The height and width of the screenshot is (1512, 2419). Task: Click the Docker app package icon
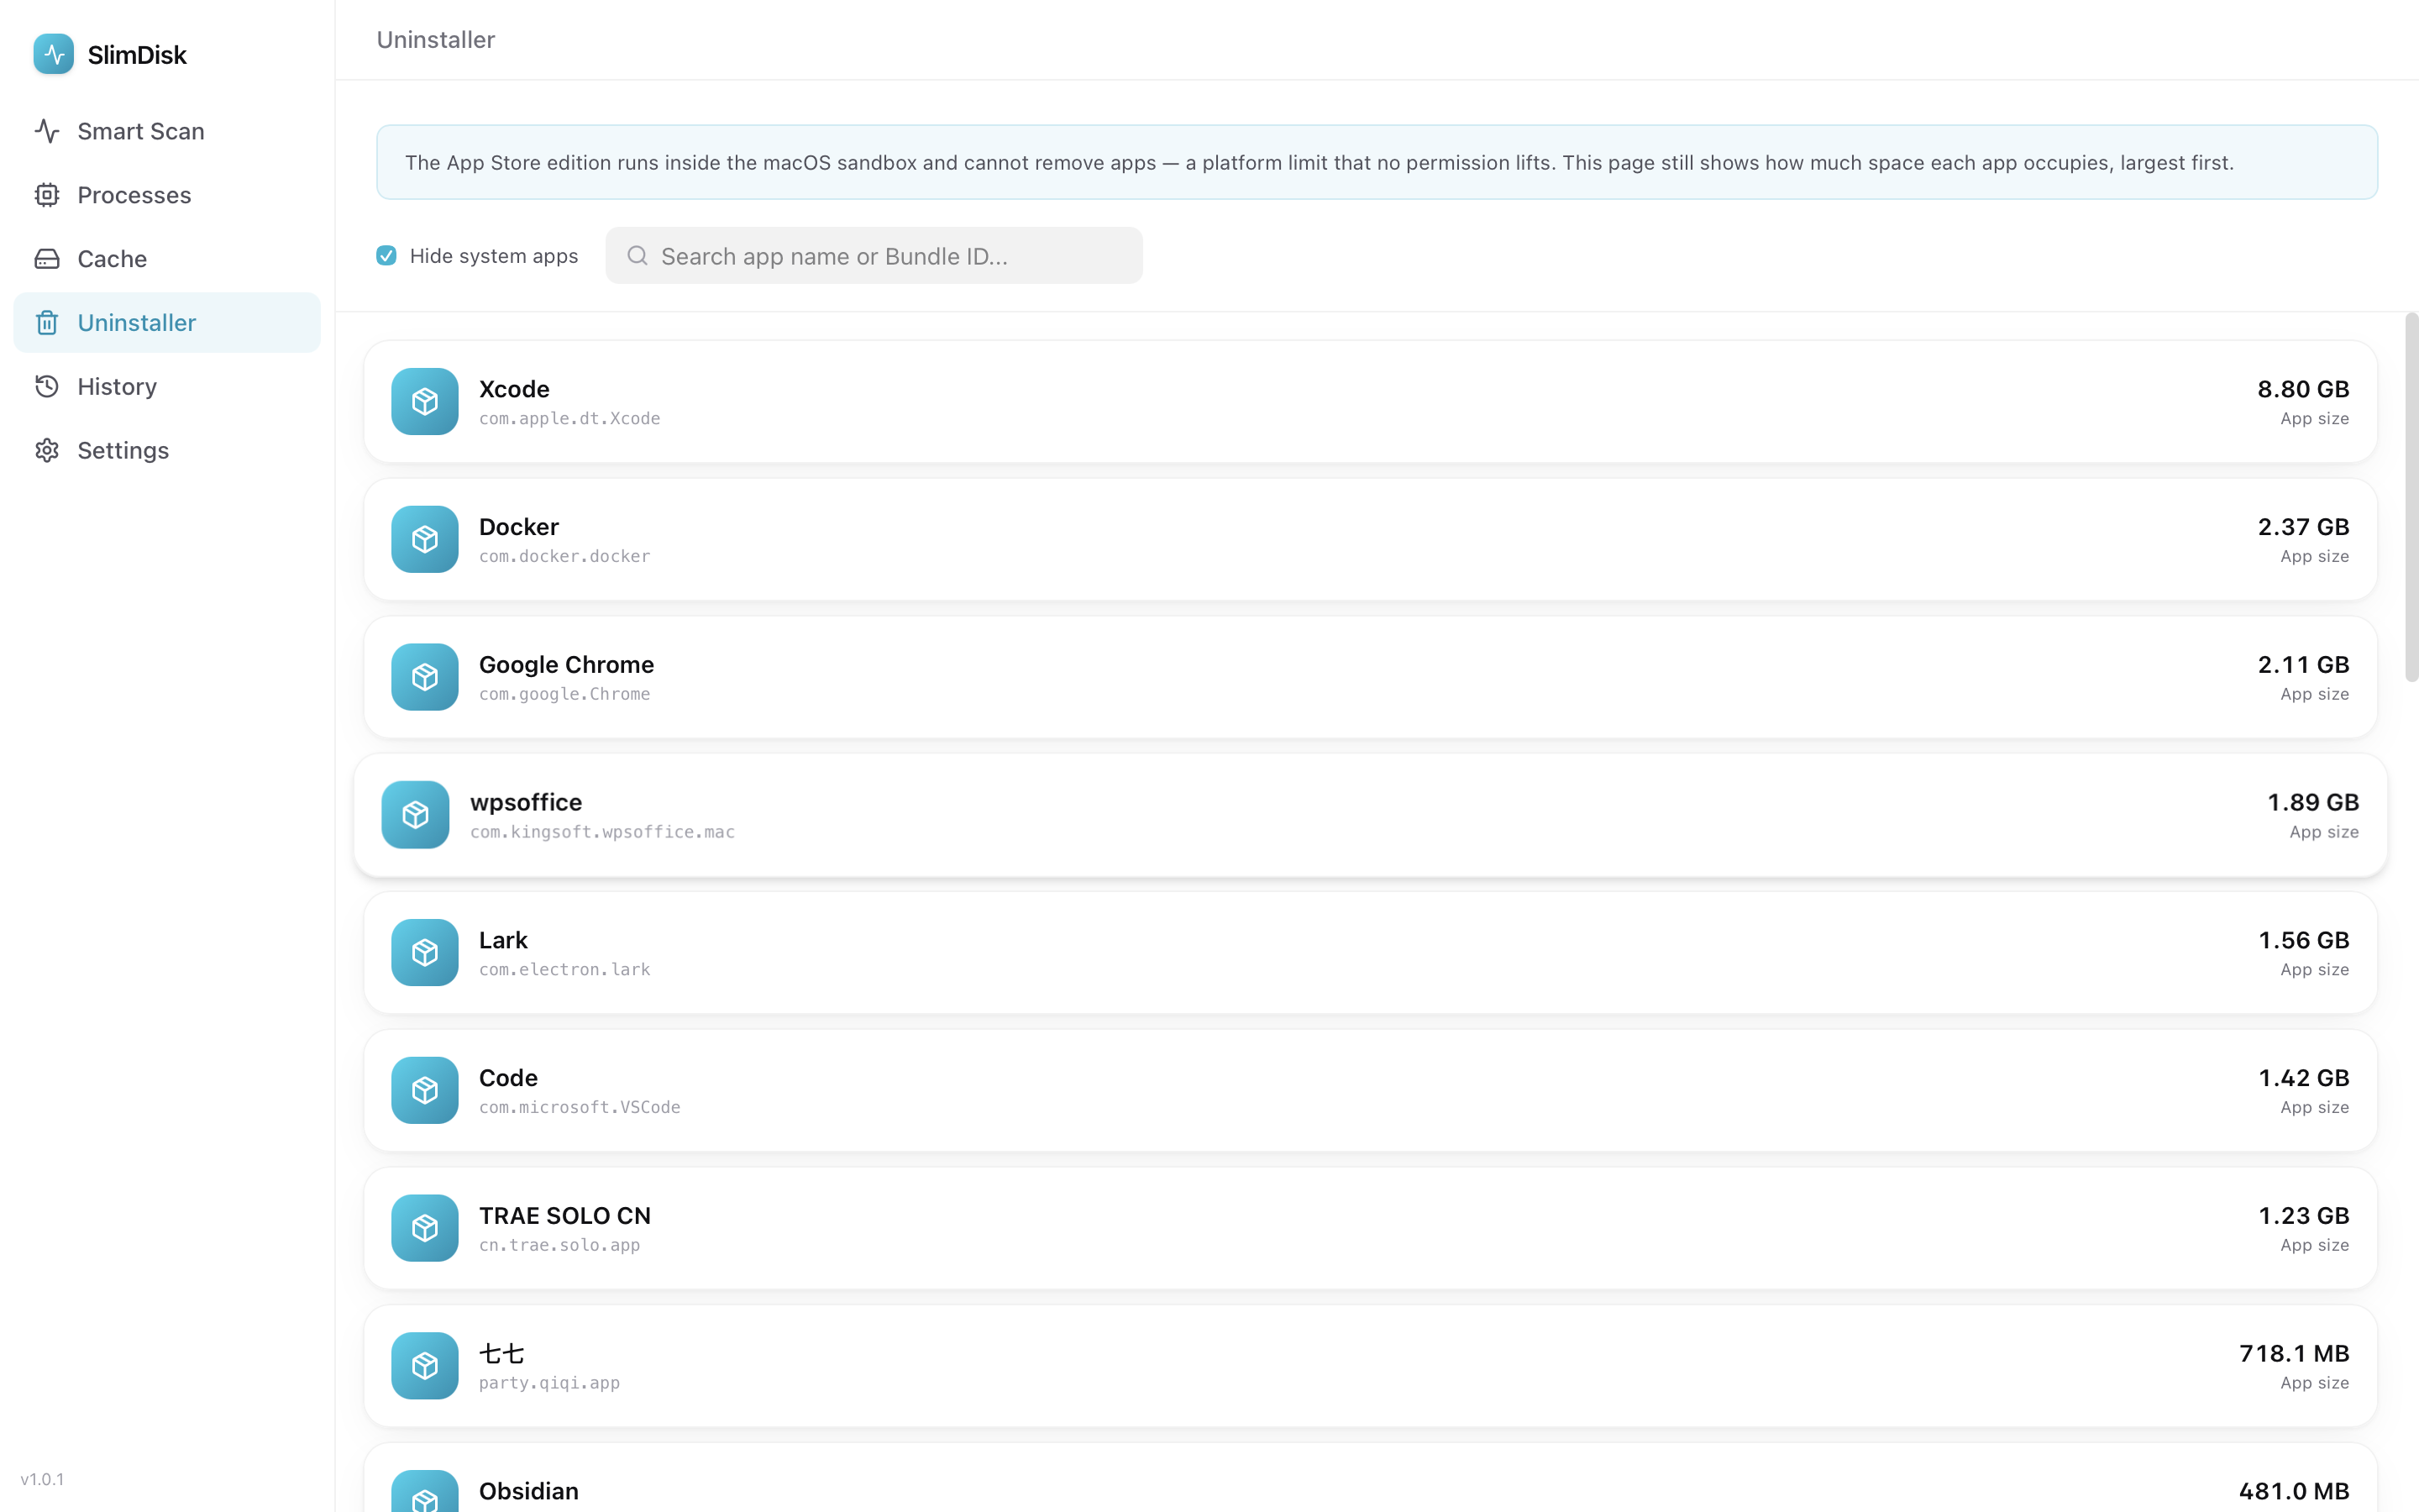[x=425, y=539]
